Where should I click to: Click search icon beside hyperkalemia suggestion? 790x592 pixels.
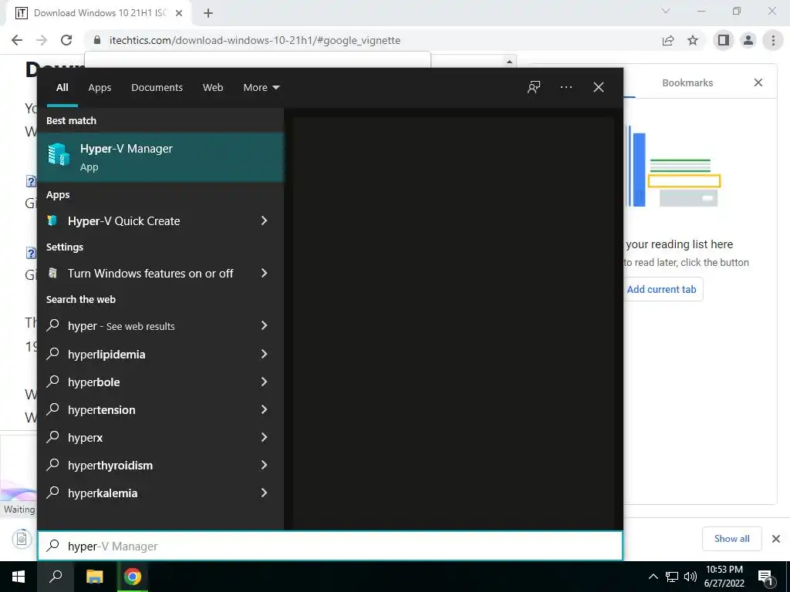click(x=53, y=492)
